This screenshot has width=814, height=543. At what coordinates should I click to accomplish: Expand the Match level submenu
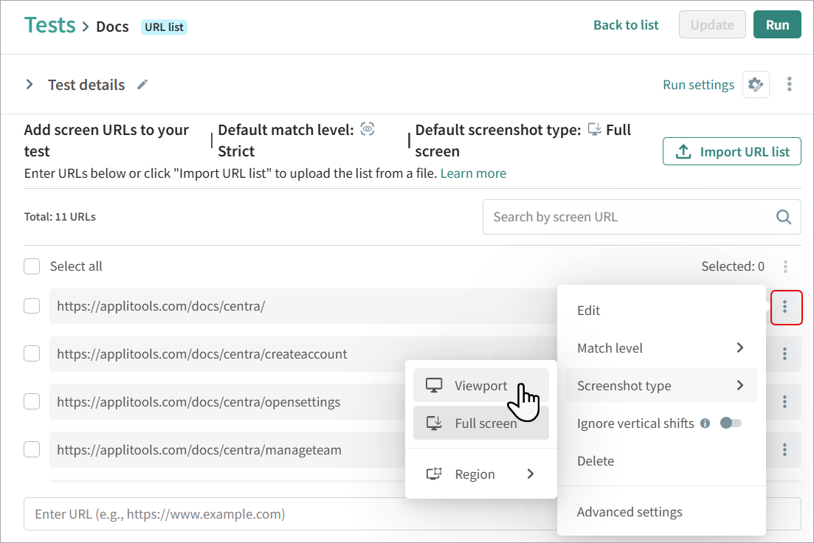[660, 348]
